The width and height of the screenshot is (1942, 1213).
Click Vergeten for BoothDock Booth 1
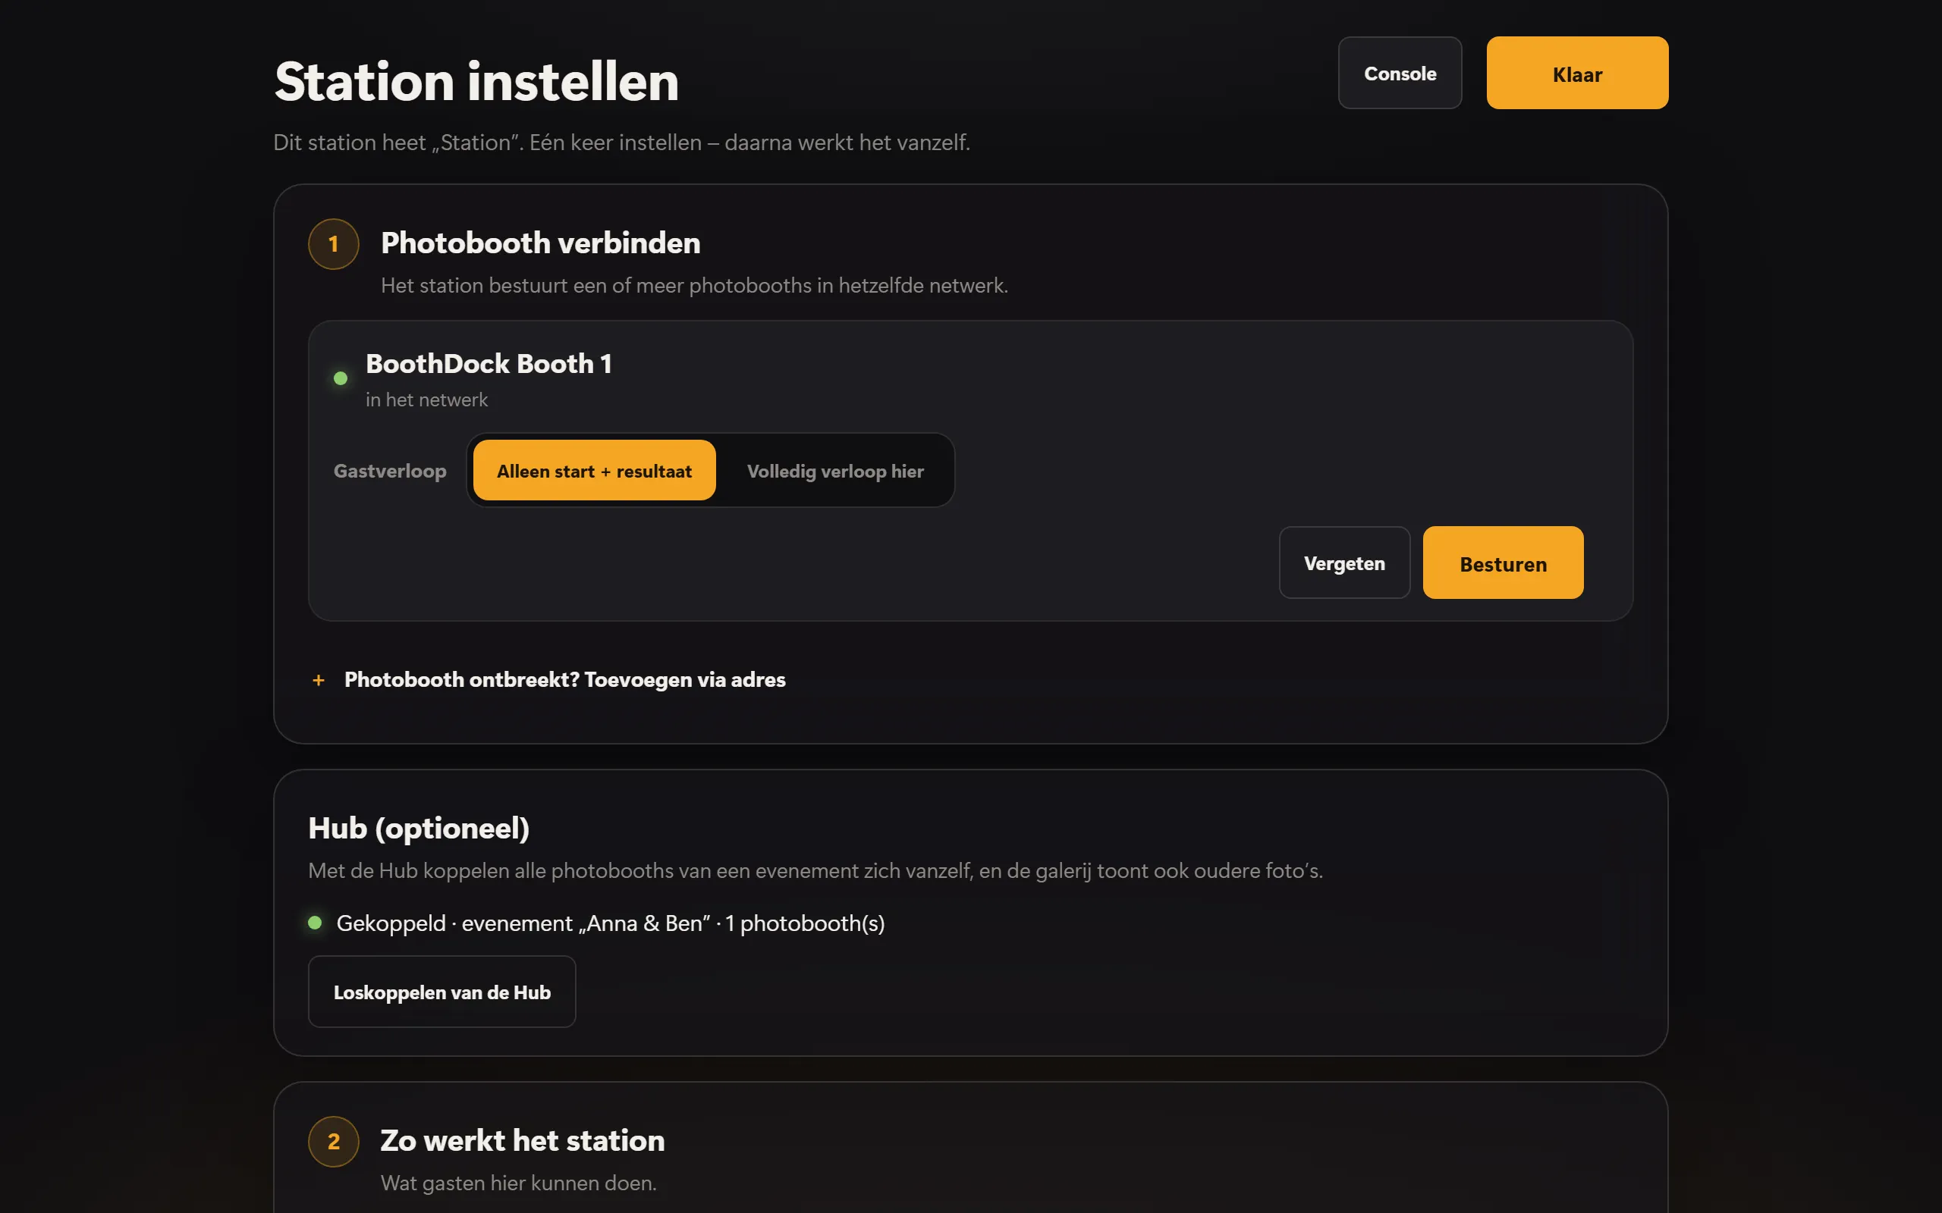coord(1344,563)
